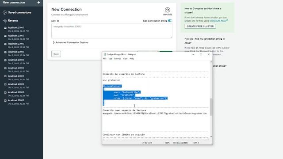The image size is (283, 159).
Task: Click 'Creación de usuarios de lectura' line
Action: coord(124,74)
